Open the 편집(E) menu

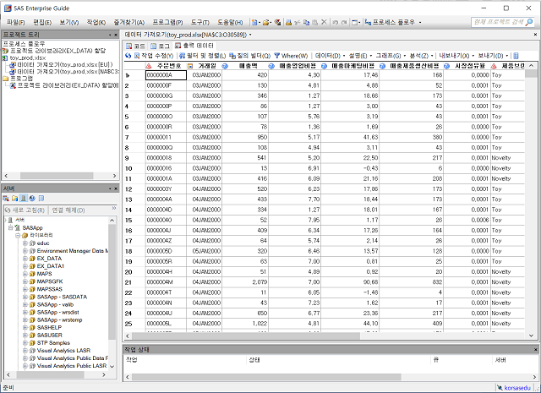(42, 23)
